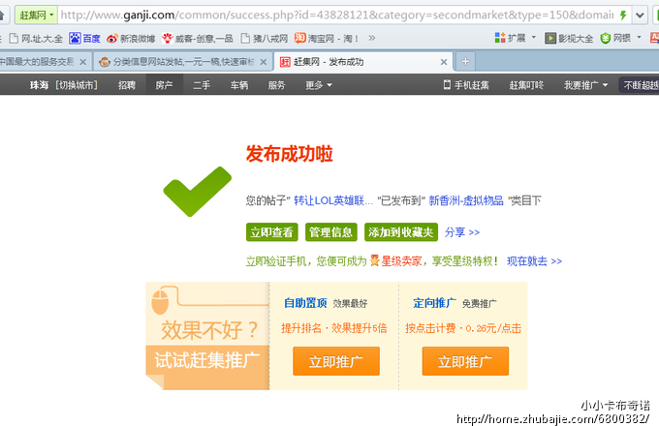Image resolution: width=659 pixels, height=426 pixels.
Task: Open the 淘宝网 bookmark
Action: point(327,39)
